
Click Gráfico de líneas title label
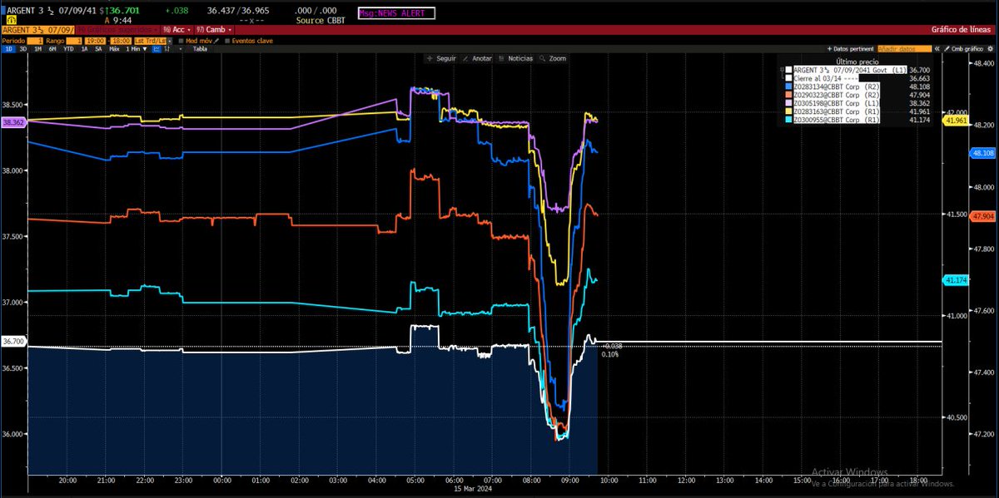(x=962, y=30)
